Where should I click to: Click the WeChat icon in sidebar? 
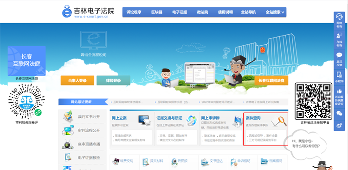coord(339,113)
